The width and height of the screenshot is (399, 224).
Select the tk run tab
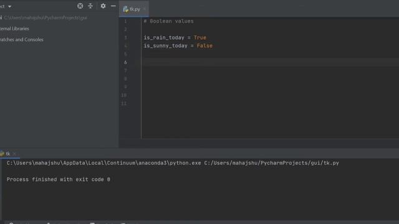click(x=7, y=154)
